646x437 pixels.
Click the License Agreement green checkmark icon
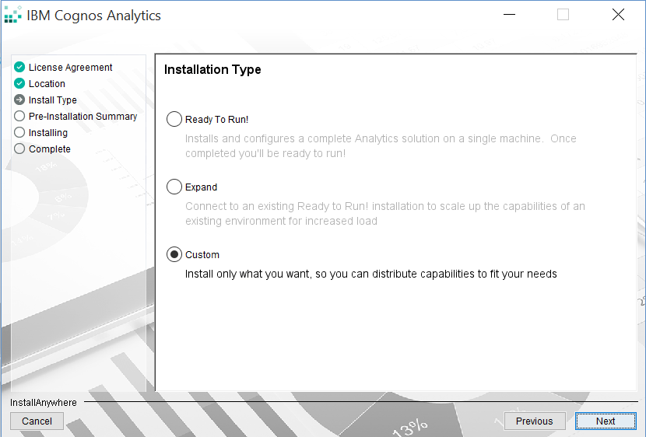(x=19, y=67)
